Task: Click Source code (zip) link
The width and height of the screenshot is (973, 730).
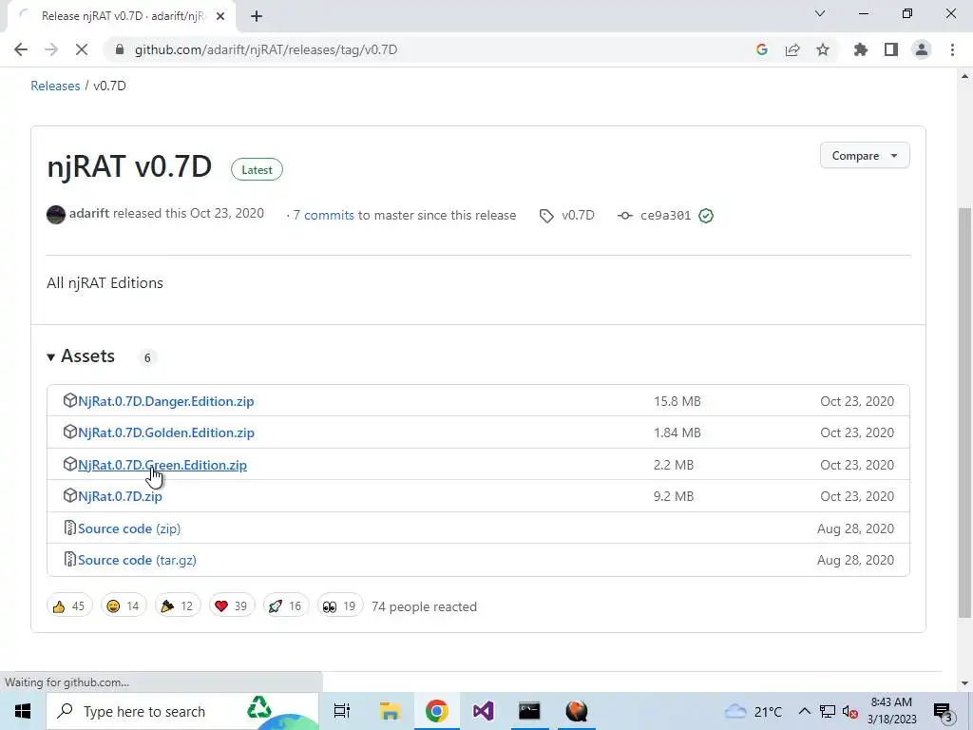Action: point(129,528)
